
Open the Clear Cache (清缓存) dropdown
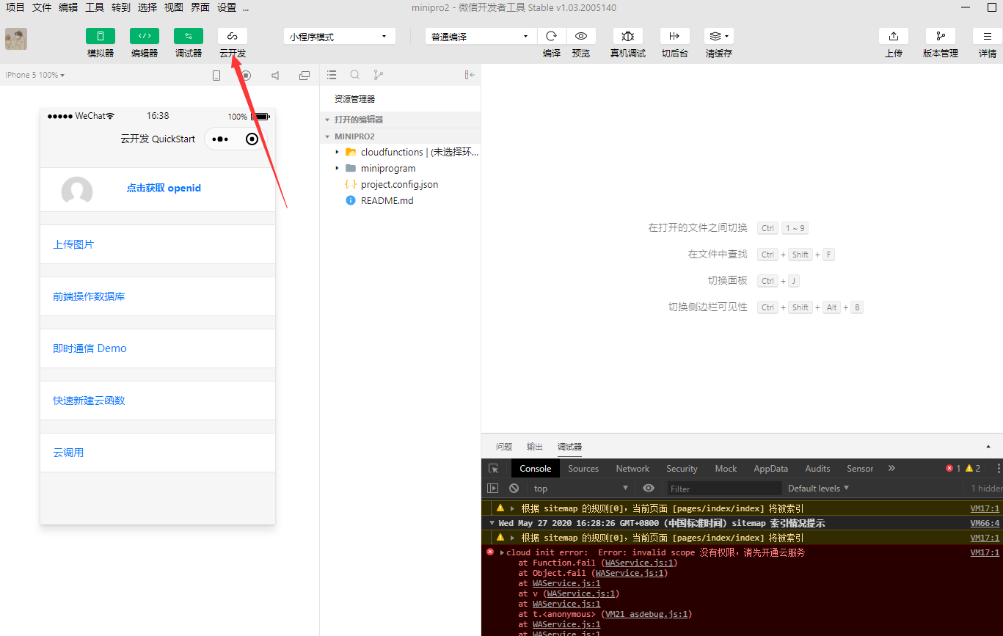coord(719,36)
